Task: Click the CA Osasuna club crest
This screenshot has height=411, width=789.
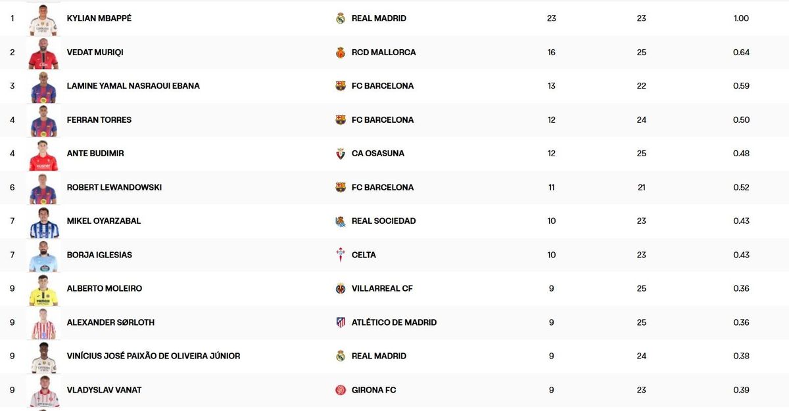Action: pyautogui.click(x=341, y=154)
